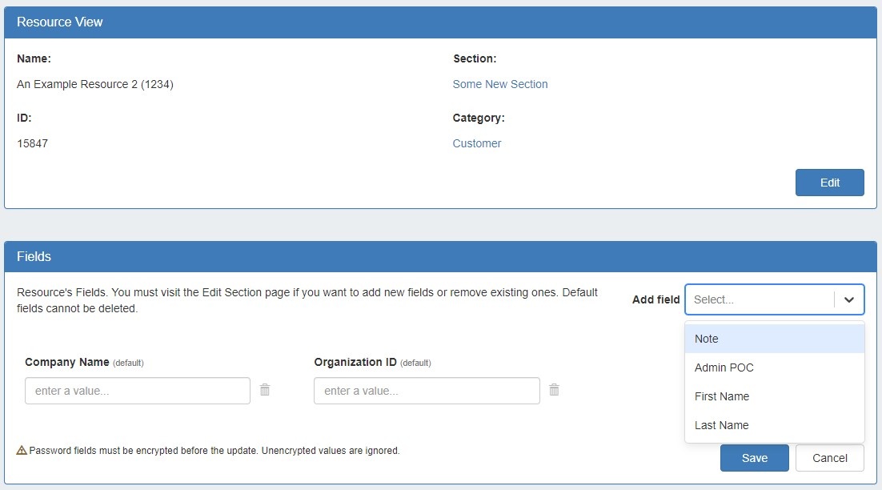Image resolution: width=882 pixels, height=490 pixels.
Task: Click the warning triangle icon near password notice
Action: [x=22, y=451]
